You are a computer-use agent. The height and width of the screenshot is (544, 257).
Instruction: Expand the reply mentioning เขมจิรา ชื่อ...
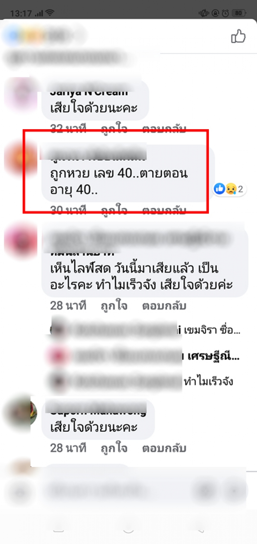pos(145,330)
